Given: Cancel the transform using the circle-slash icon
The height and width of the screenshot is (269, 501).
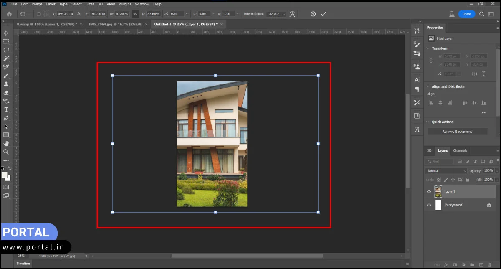Looking at the screenshot, I should pyautogui.click(x=313, y=14).
